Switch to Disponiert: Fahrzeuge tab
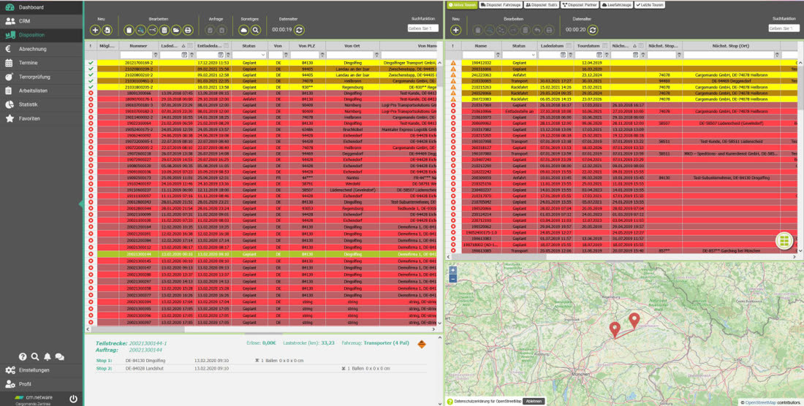Viewport: 804px width, 406px height. [x=501, y=4]
